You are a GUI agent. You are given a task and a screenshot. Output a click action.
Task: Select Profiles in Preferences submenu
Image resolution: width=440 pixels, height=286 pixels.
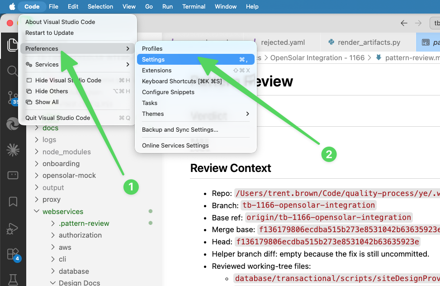[x=196, y=48]
